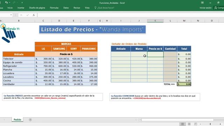This screenshot has width=224, height=126.
Task: Switch to the Insertar tab
Action: click(21, 8)
